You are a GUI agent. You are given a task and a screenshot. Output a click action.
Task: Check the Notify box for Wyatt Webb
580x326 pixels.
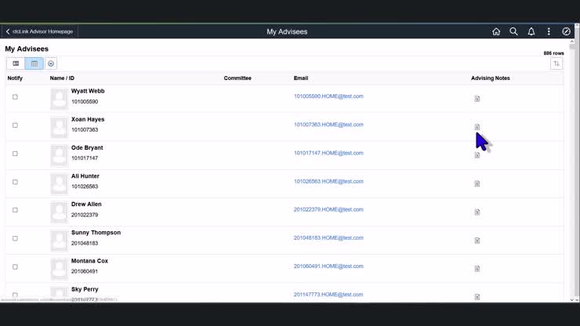pyautogui.click(x=15, y=97)
